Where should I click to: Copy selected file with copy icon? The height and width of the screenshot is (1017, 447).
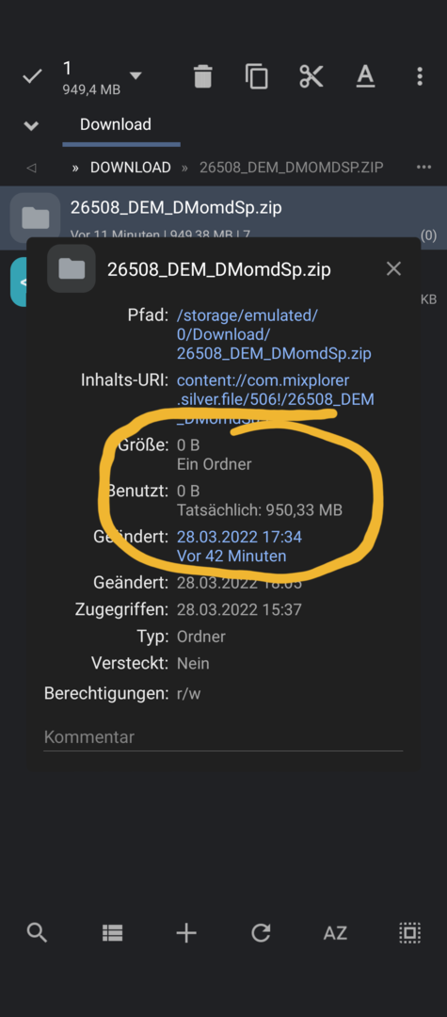pos(257,76)
